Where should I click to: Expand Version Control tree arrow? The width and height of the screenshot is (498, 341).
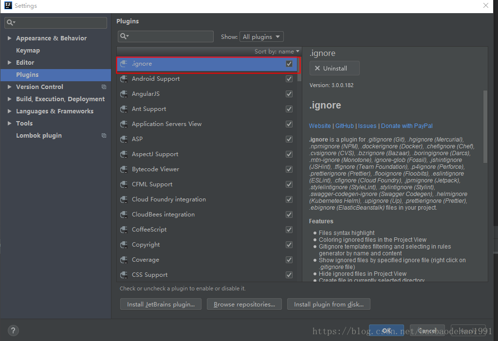point(10,87)
